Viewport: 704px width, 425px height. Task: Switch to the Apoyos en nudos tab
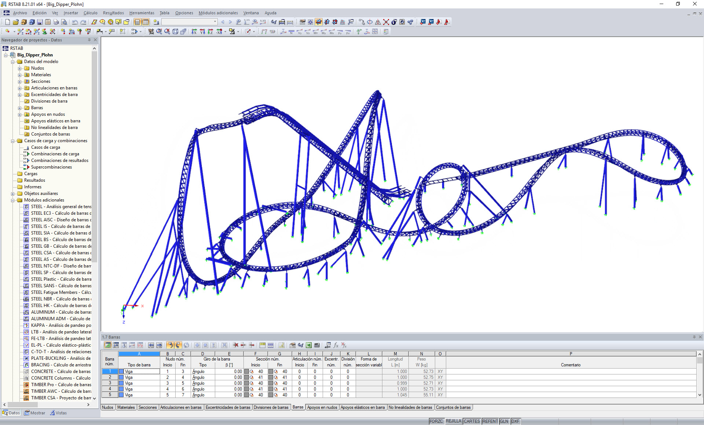pyautogui.click(x=322, y=407)
